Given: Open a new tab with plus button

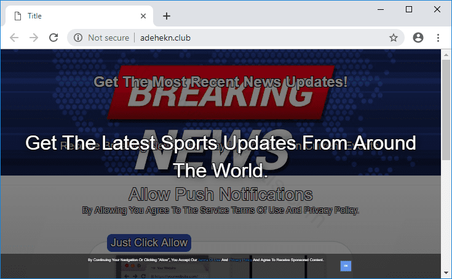Looking at the screenshot, I should 166,16.
